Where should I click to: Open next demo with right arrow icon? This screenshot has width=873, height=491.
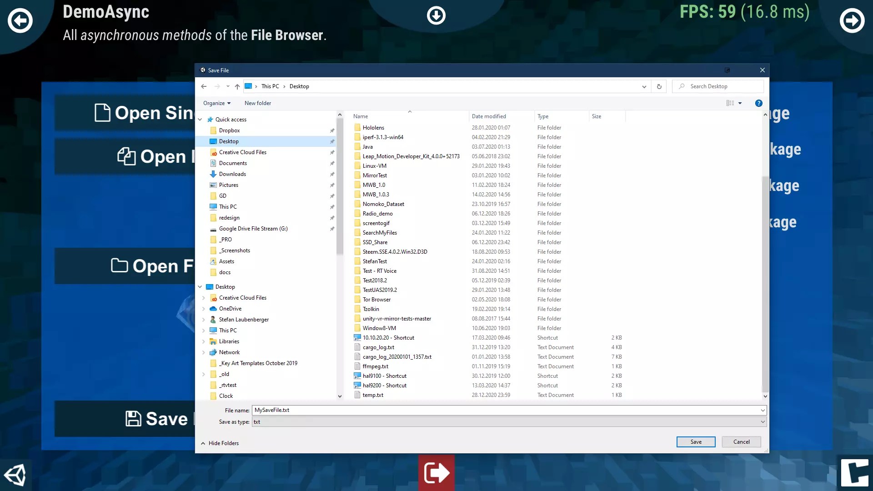point(853,20)
